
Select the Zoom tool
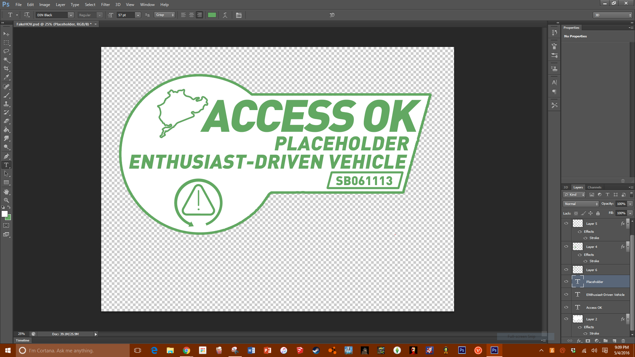click(6, 200)
